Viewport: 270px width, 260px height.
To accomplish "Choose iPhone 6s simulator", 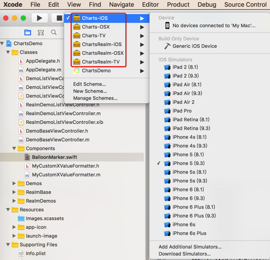I will (210, 225).
